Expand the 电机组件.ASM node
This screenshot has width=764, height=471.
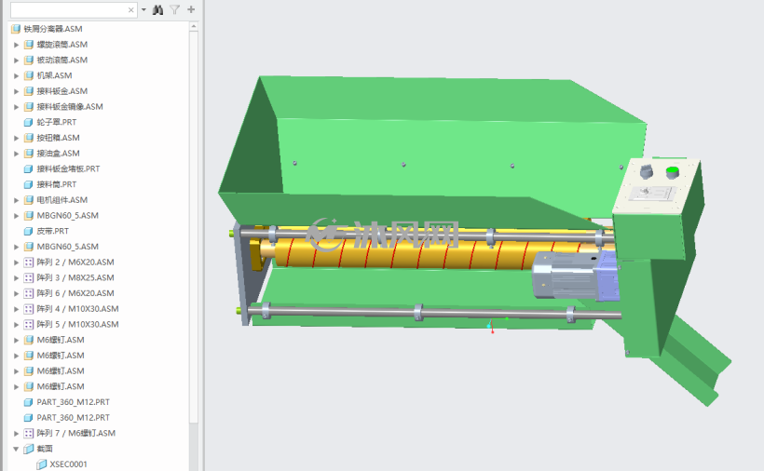[x=16, y=200]
